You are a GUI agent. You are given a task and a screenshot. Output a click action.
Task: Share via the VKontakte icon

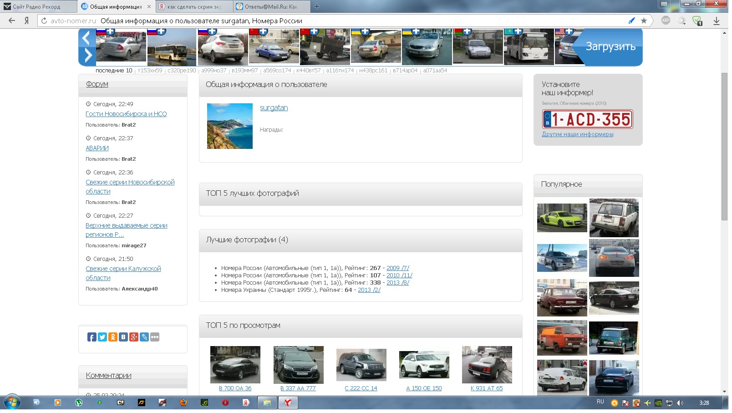click(x=123, y=337)
